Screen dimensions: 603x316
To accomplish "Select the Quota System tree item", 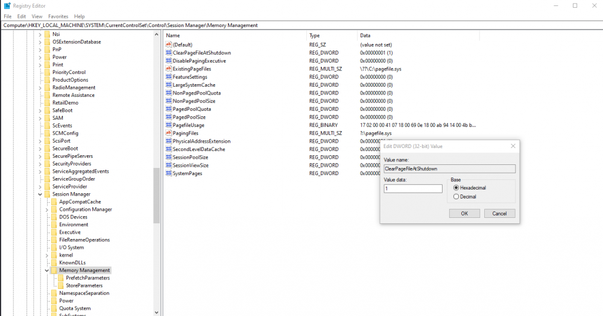I will 75,308.
